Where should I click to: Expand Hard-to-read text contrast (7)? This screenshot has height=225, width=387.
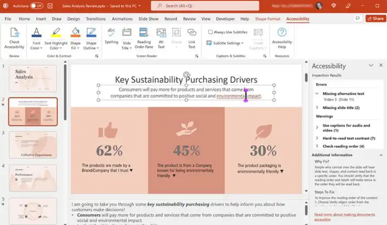click(x=317, y=138)
